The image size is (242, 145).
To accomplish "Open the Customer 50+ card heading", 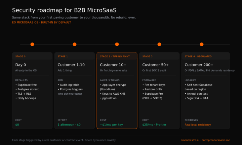I will point(155,65).
